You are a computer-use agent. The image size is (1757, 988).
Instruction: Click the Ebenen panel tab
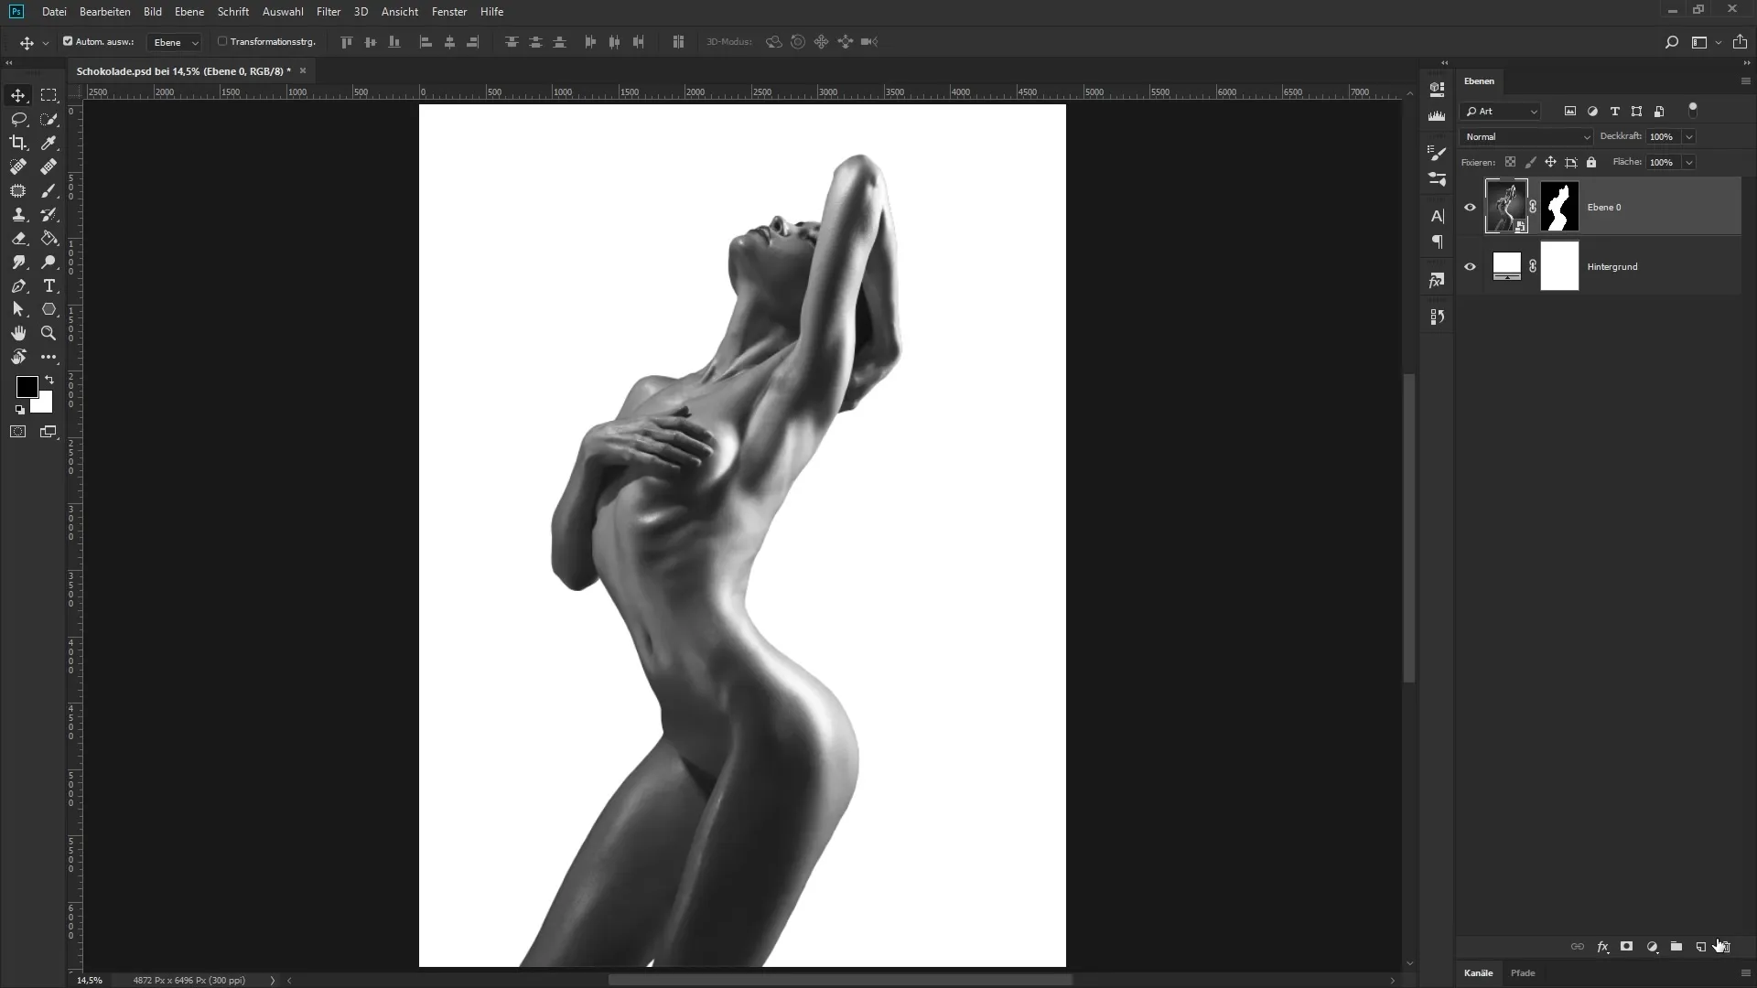point(1479,81)
